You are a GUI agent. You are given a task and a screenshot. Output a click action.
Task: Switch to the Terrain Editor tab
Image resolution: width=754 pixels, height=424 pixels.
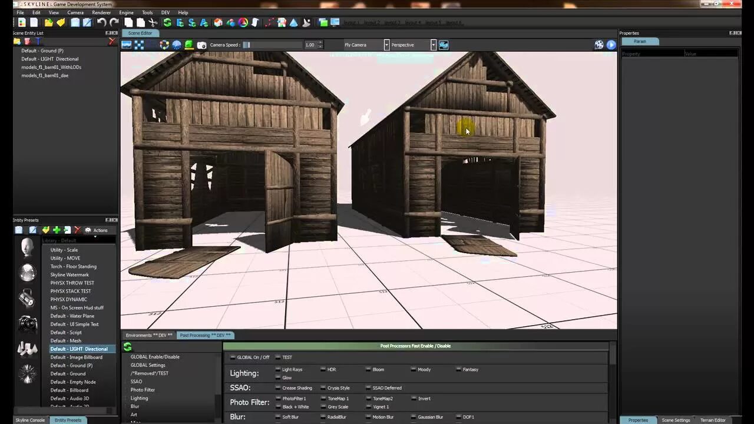click(713, 420)
